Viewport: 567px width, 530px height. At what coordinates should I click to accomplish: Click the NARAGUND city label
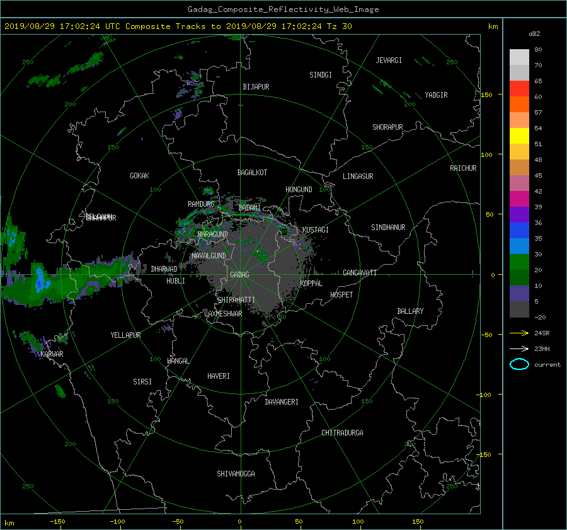[213, 234]
